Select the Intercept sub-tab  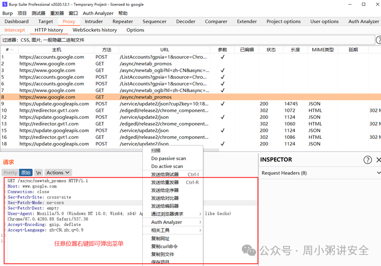tap(15, 30)
